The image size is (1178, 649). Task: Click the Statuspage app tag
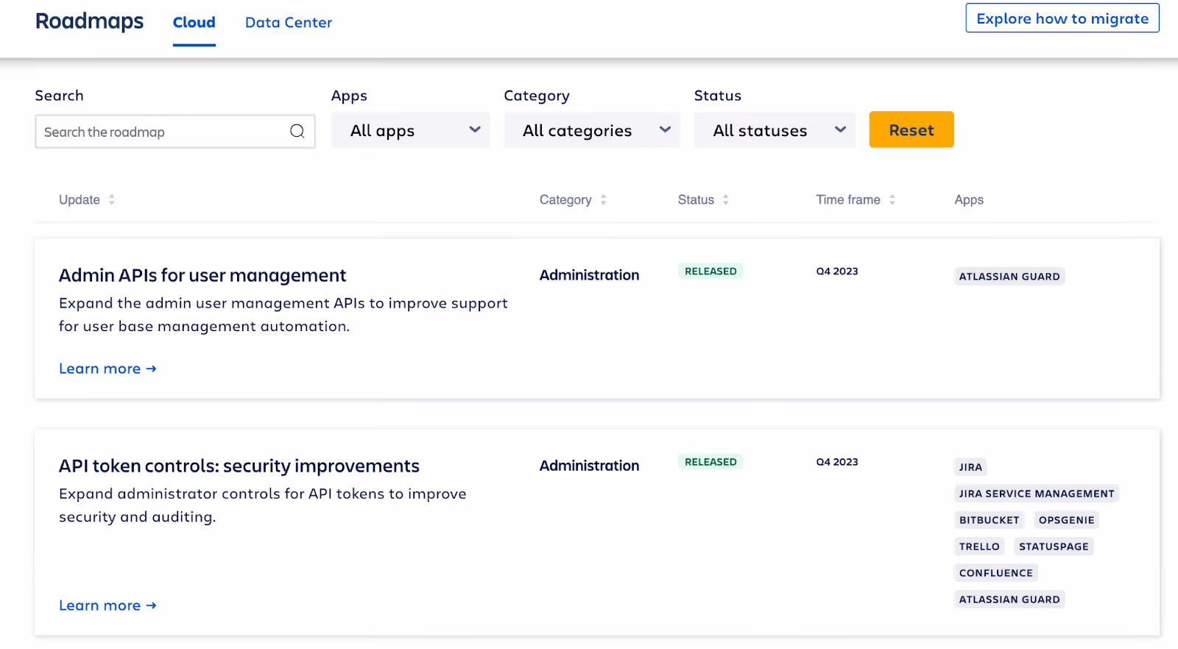click(1054, 547)
